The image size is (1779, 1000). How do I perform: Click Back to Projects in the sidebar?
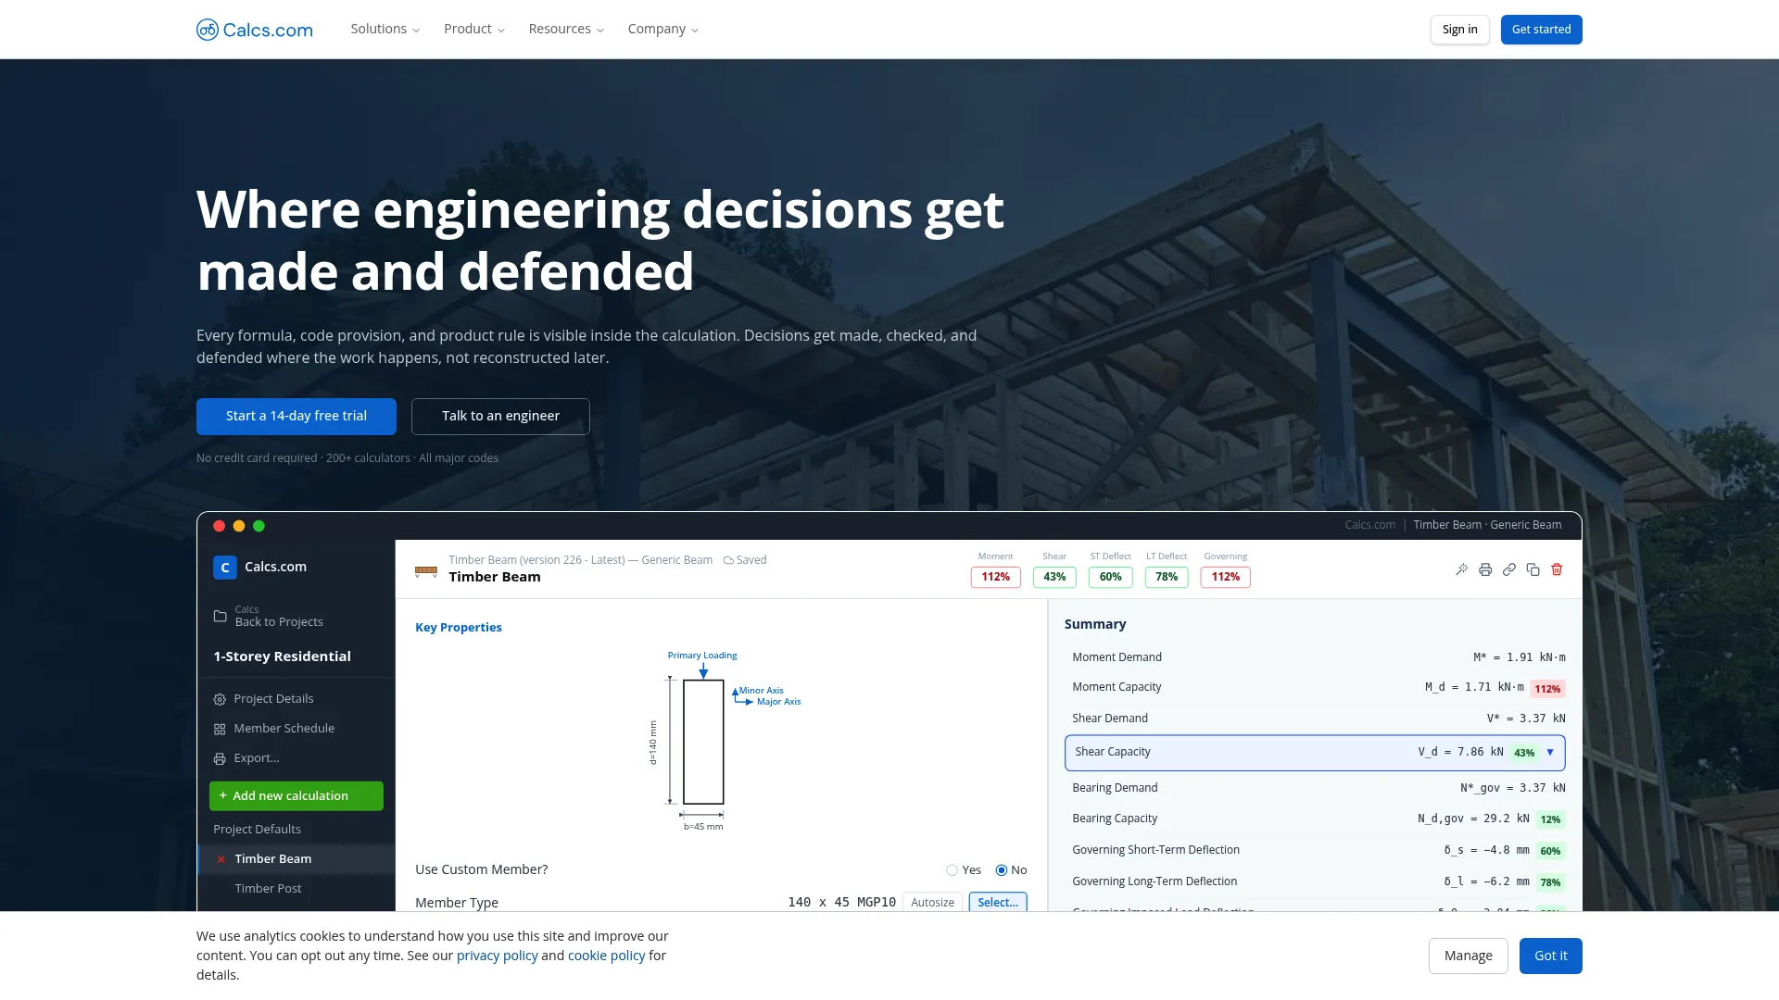coord(279,622)
